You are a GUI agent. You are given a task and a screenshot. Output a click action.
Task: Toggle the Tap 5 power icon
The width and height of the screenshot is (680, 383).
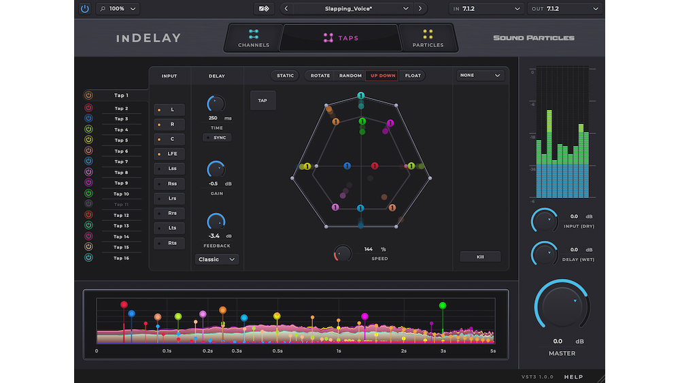88,140
